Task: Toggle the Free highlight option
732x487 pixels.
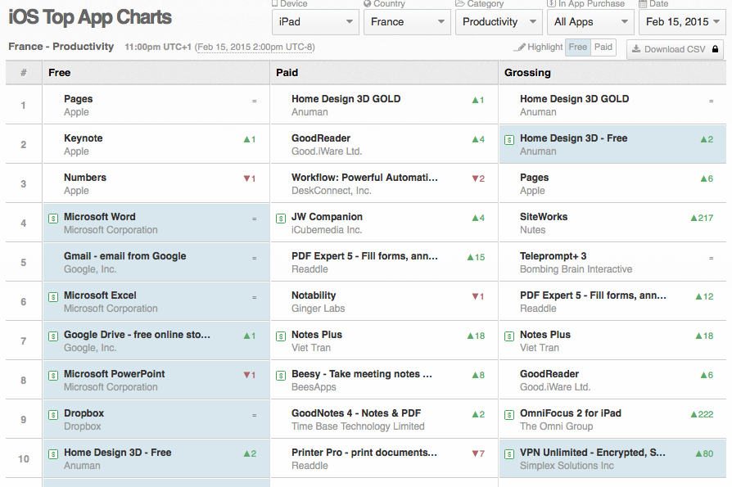Action: [577, 47]
